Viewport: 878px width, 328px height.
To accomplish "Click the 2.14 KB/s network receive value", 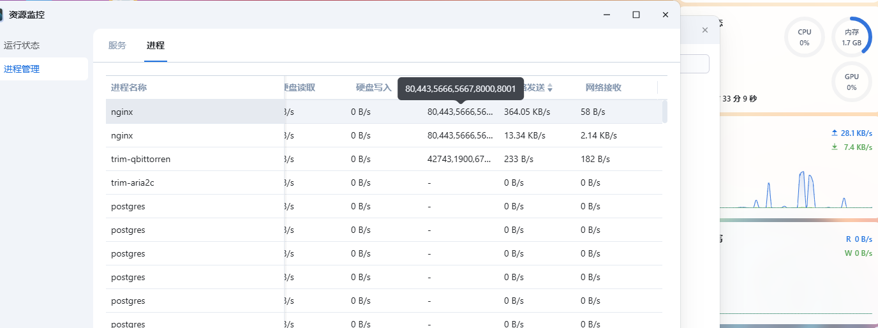I will pos(599,135).
